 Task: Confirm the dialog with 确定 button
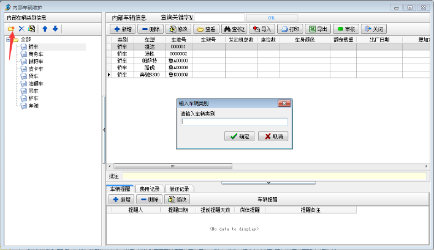click(240, 136)
